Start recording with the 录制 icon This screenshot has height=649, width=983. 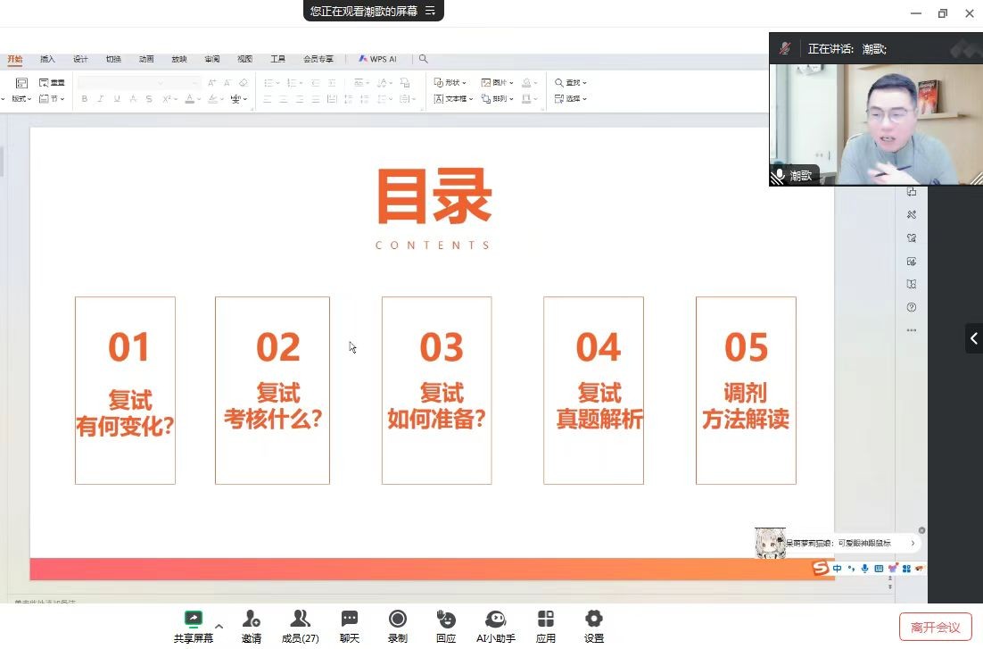[398, 619]
